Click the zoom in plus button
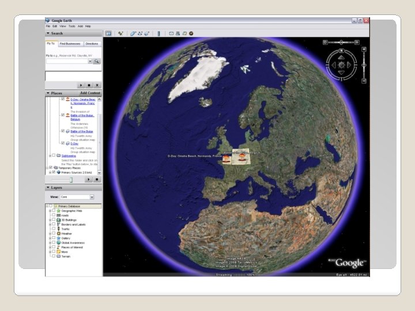 (364, 50)
